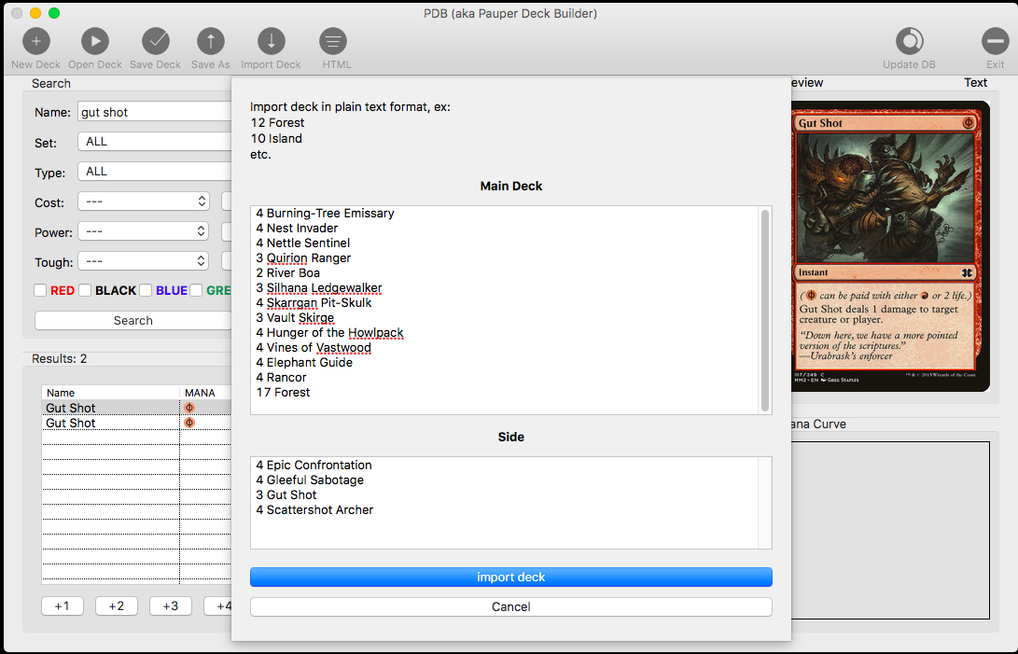Screen dimensions: 1018x654
Task: Click the '4 Gleeful Sabotage' sideboard line
Action: click(x=310, y=480)
